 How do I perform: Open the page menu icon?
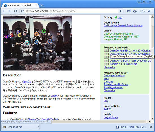tap(143, 11)
